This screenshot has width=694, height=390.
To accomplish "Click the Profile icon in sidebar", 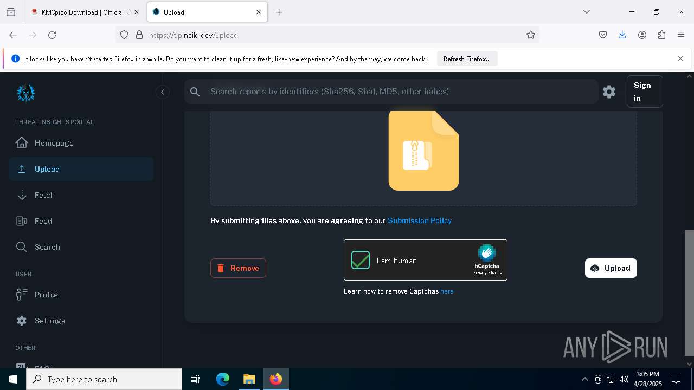I will click(22, 295).
